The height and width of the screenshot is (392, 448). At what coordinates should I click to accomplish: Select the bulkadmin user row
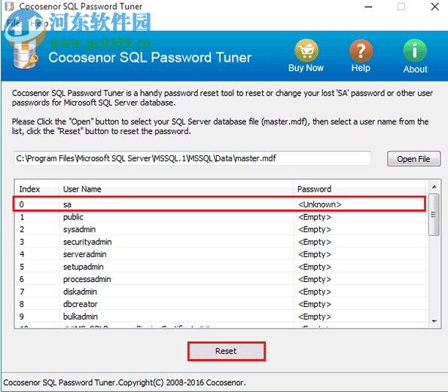220,317
